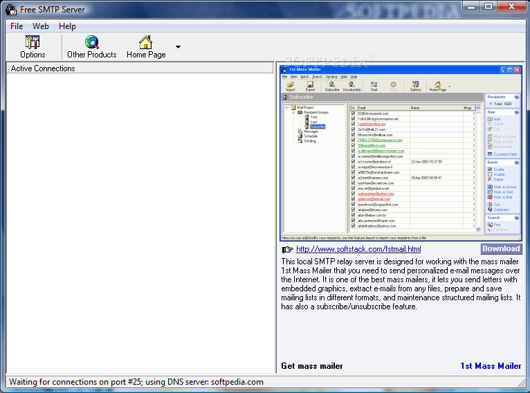Open the blue 1st Mass Mailer link

pyautogui.click(x=491, y=365)
